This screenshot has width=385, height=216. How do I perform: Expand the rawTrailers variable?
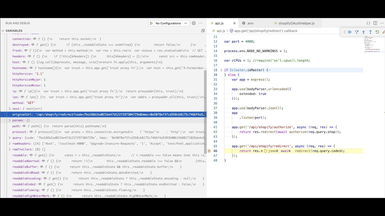click(10, 149)
